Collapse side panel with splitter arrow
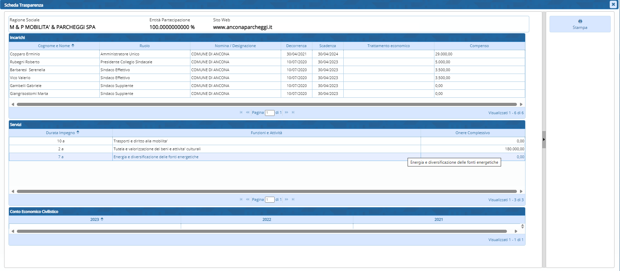Screen dimensions: 620x271 tap(544, 139)
